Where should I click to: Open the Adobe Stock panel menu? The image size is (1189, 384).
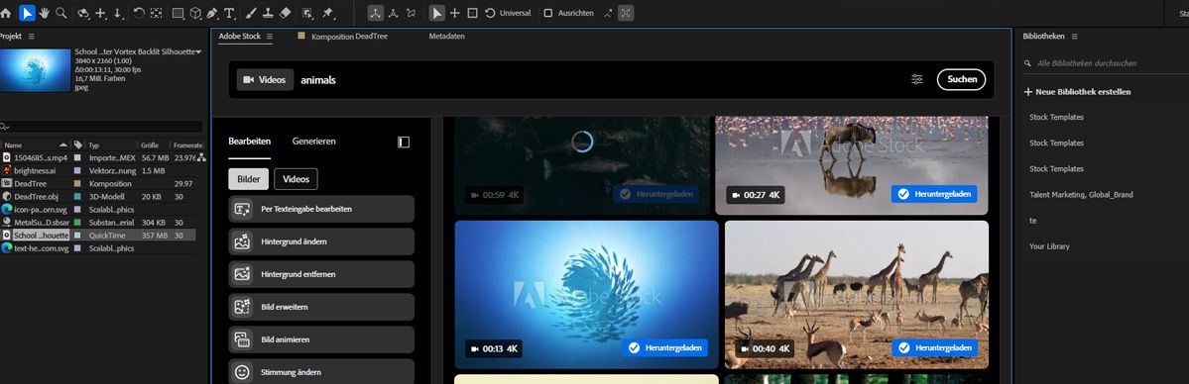[269, 37]
